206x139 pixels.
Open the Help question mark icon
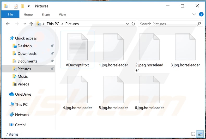tap(201, 14)
